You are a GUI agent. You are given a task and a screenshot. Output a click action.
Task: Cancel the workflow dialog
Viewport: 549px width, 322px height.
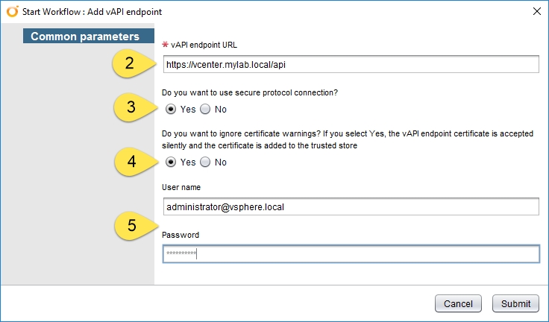pyautogui.click(x=458, y=303)
